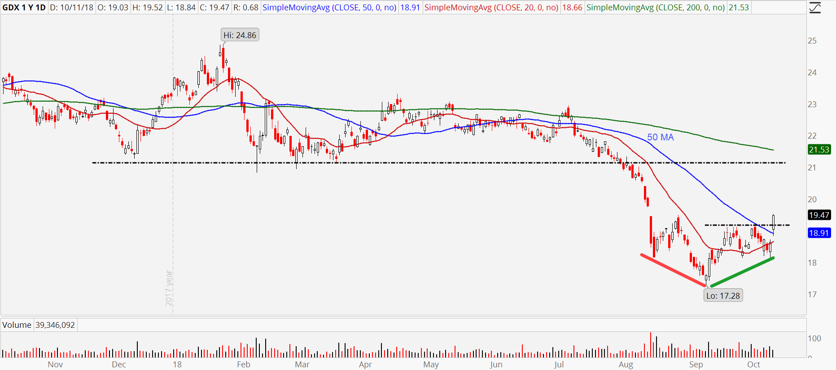Click the Apr label on the time axis
836x370 pixels.
pyautogui.click(x=365, y=365)
